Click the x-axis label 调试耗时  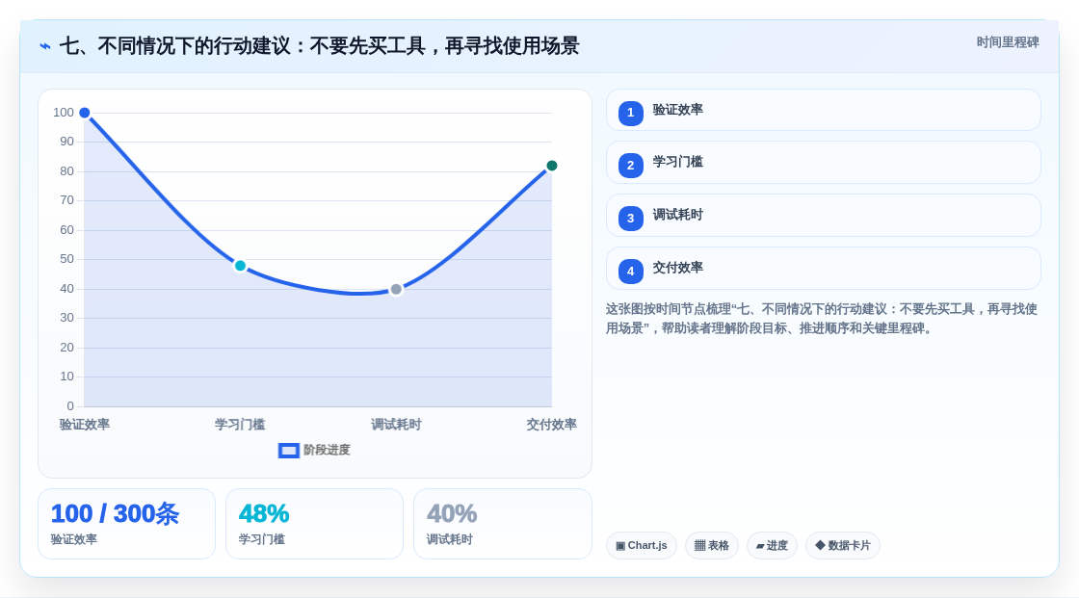396,425
